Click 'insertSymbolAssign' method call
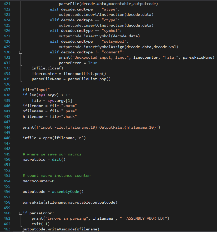Viewport: 217px width, 232px height. [104, 47]
